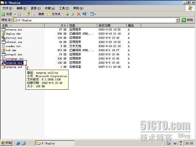Click the blue help tray icon
This screenshot has width=196, height=147.
click(175, 143)
